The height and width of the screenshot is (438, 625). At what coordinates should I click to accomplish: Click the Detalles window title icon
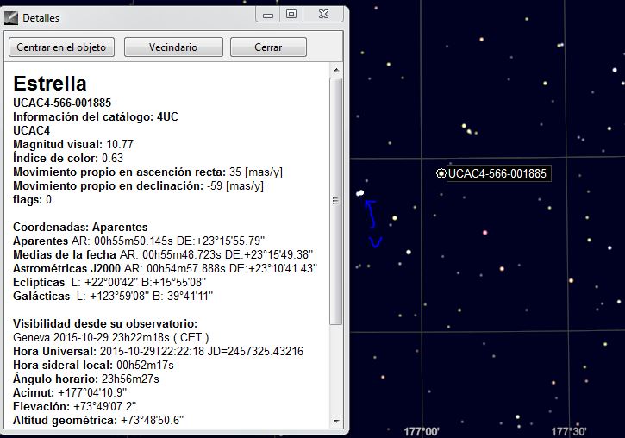11,17
